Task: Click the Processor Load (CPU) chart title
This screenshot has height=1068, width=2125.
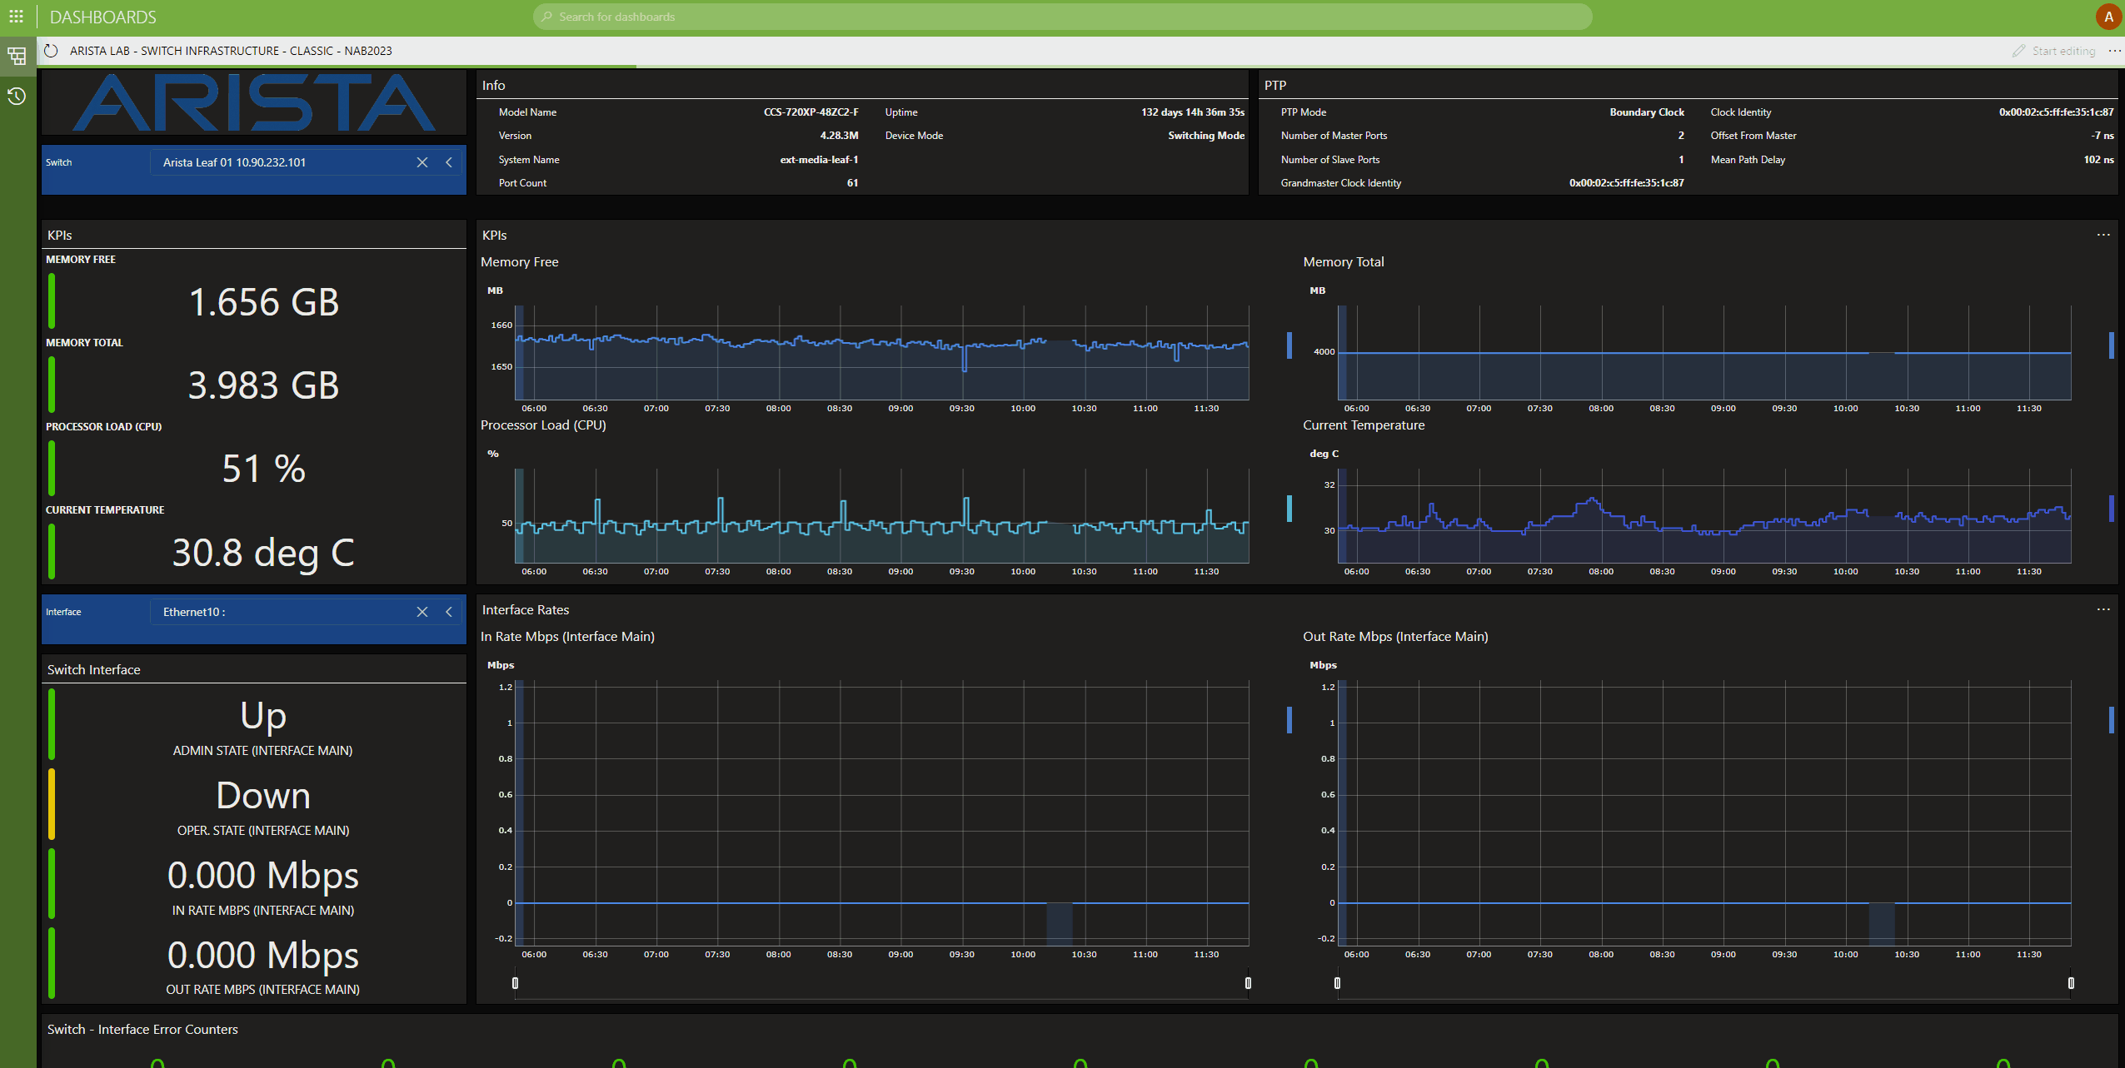Action: [x=543, y=425]
